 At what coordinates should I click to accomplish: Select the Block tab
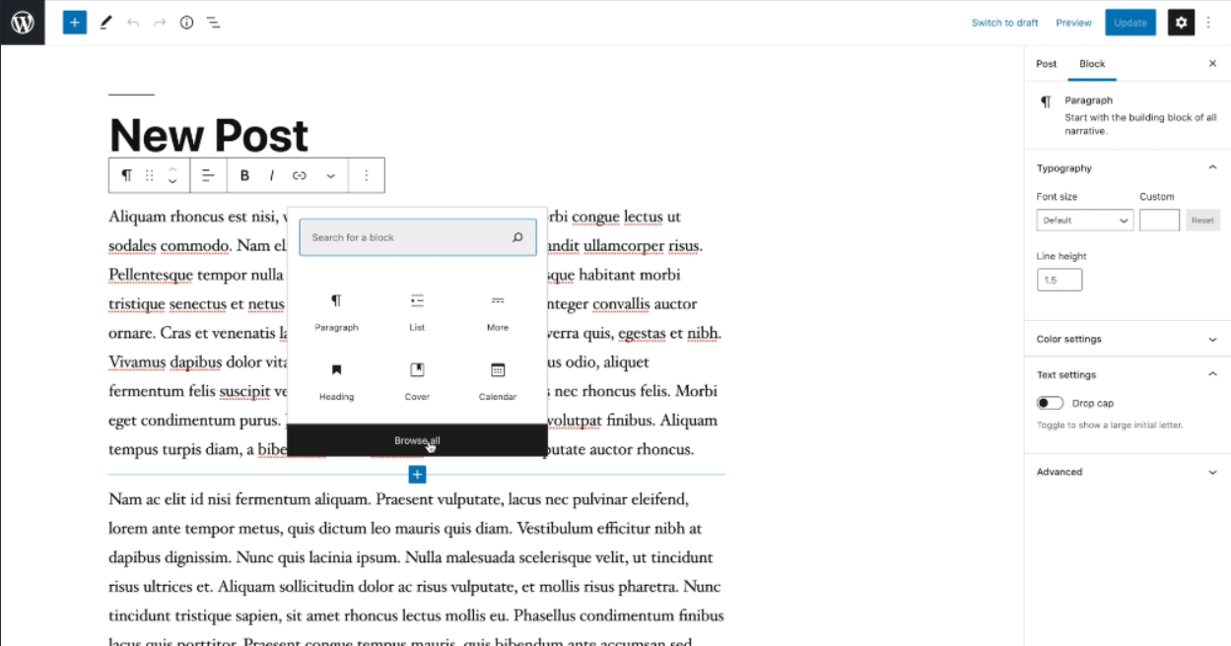click(x=1092, y=64)
